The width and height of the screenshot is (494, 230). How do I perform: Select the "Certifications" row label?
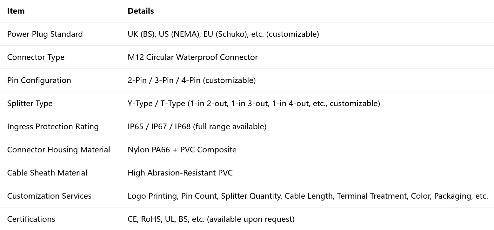tap(31, 219)
